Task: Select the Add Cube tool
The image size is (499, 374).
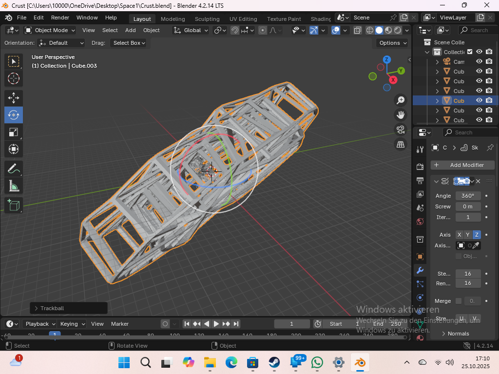Action: click(14, 205)
